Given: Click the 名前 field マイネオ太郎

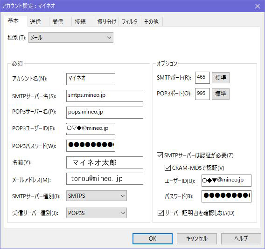Looking at the screenshot, I should tap(105, 162).
